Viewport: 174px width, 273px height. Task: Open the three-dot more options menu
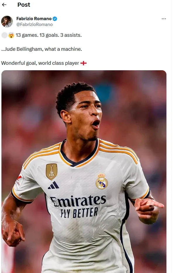pyautogui.click(x=164, y=19)
